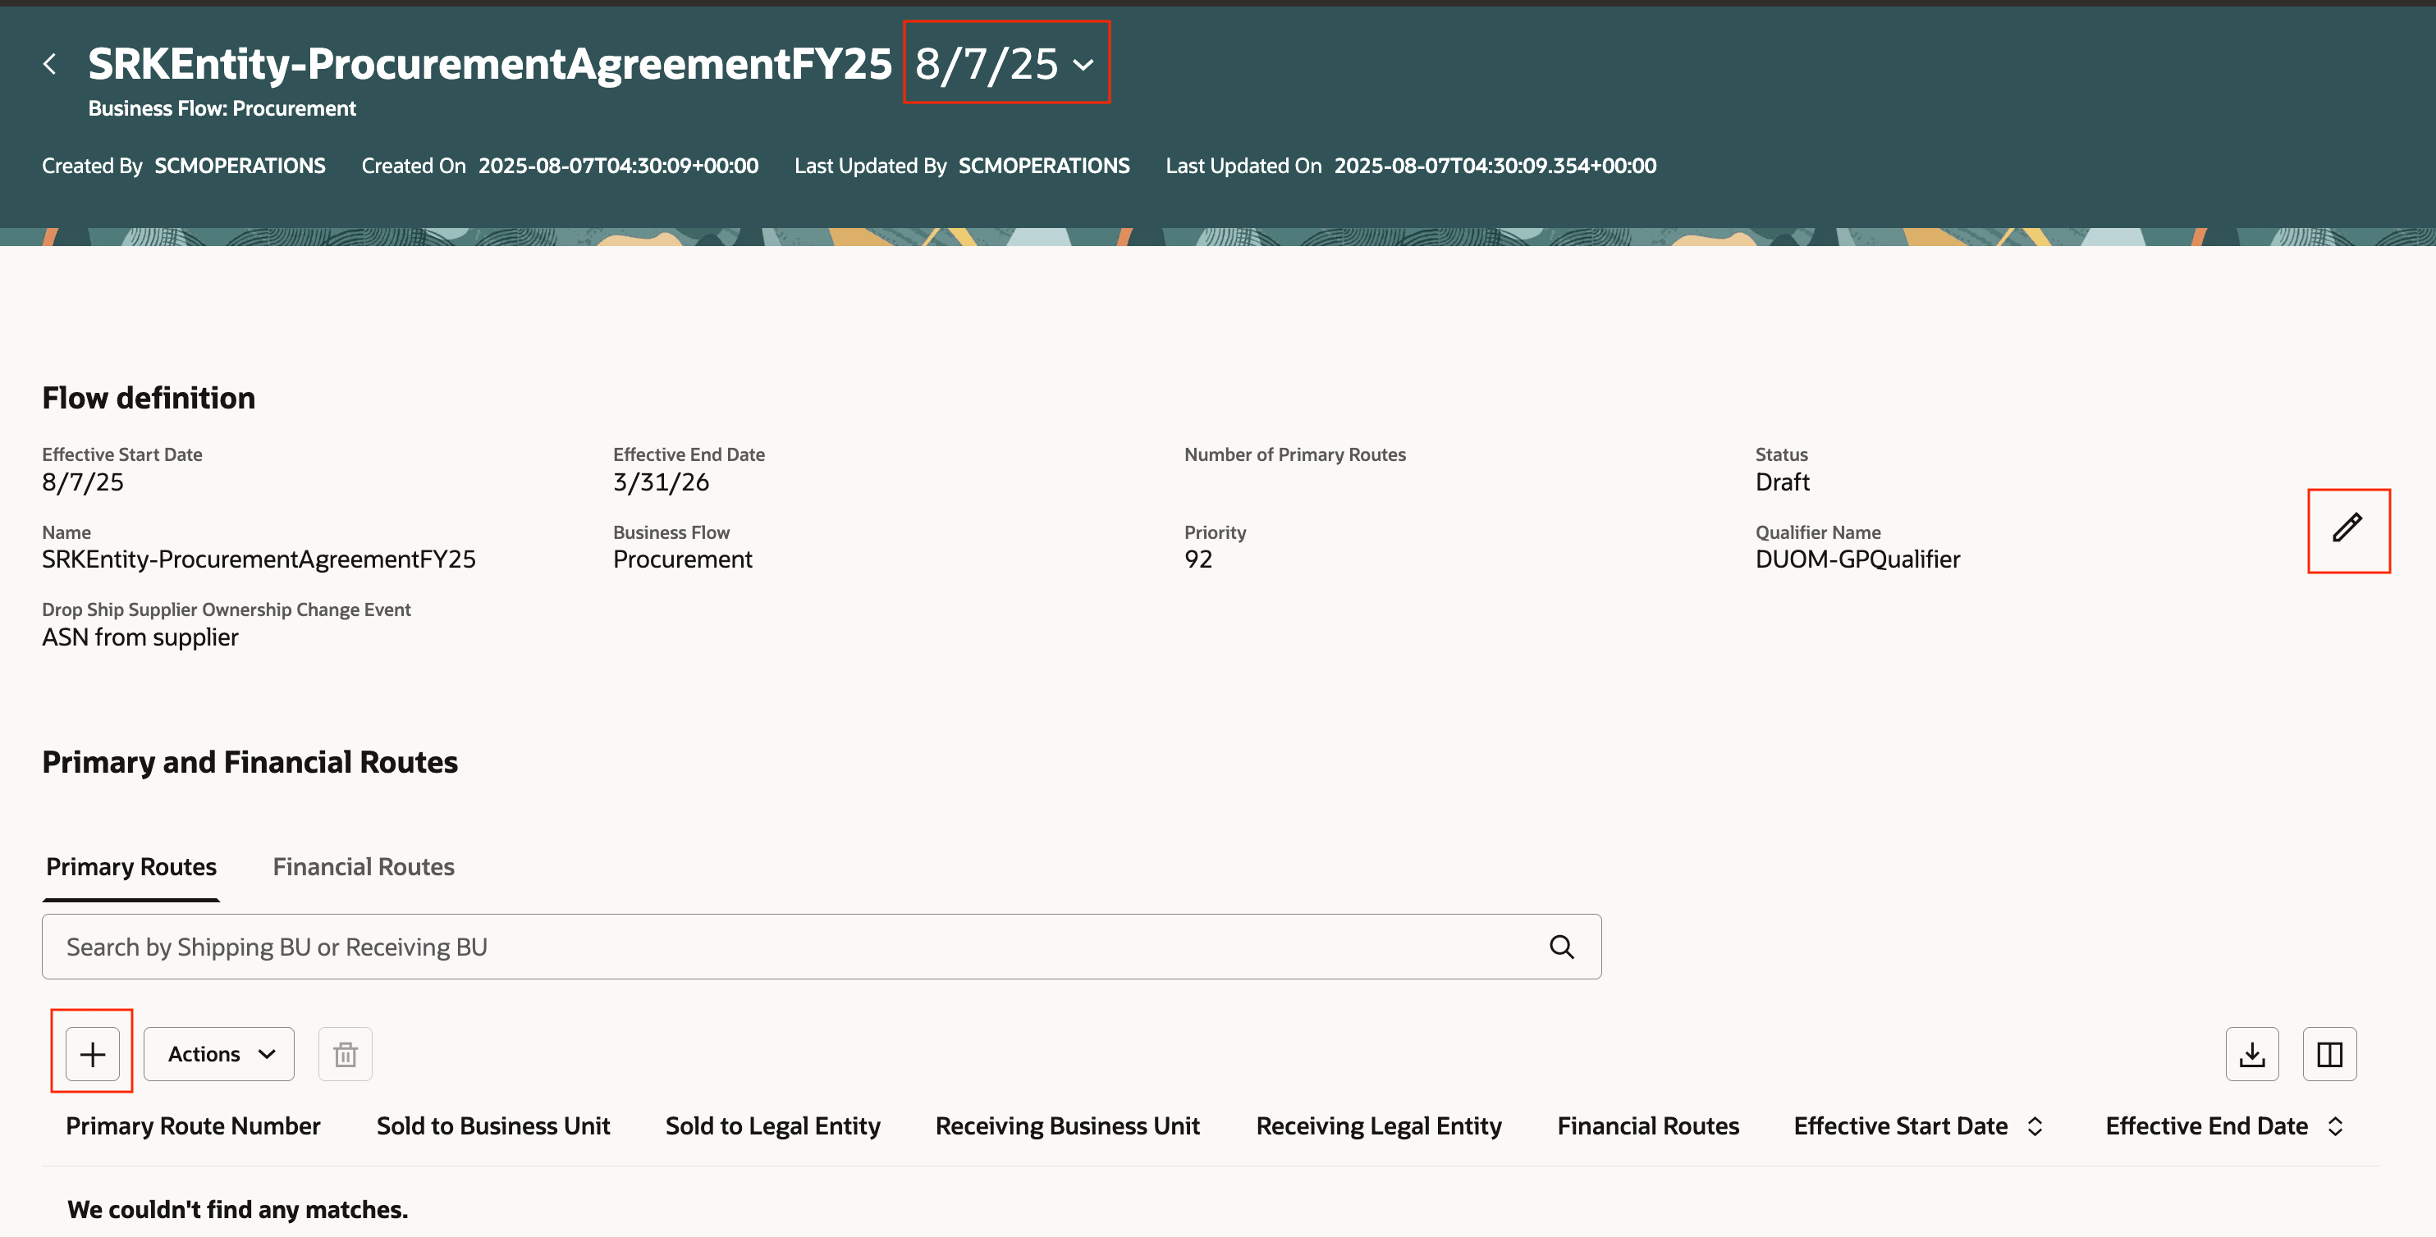Viewport: 2436px width, 1237px height.
Task: Click the back arrow beside the agreement title
Action: click(50, 63)
